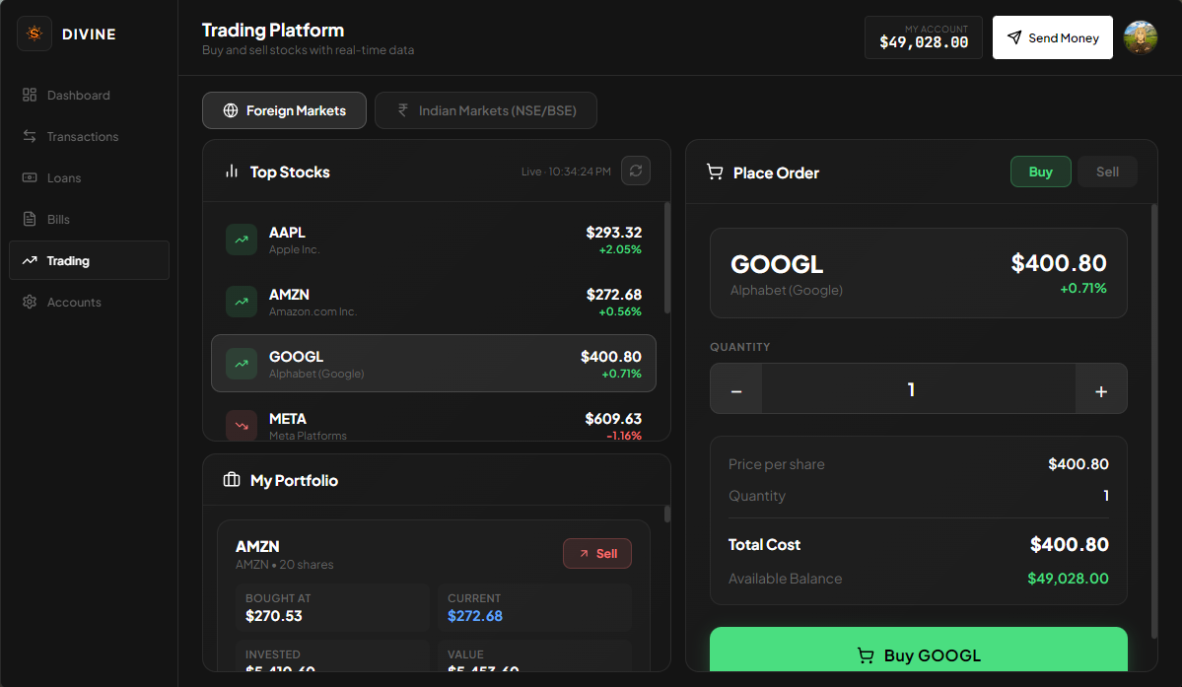Click the Divine sun logo icon

34,34
